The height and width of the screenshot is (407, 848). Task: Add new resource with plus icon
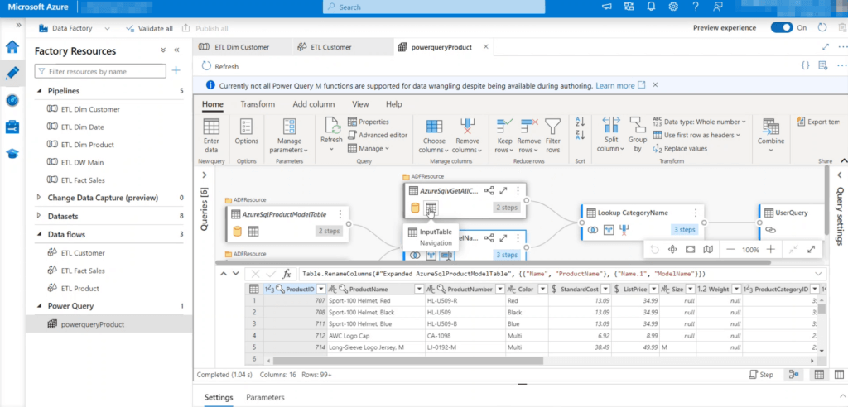[176, 71]
